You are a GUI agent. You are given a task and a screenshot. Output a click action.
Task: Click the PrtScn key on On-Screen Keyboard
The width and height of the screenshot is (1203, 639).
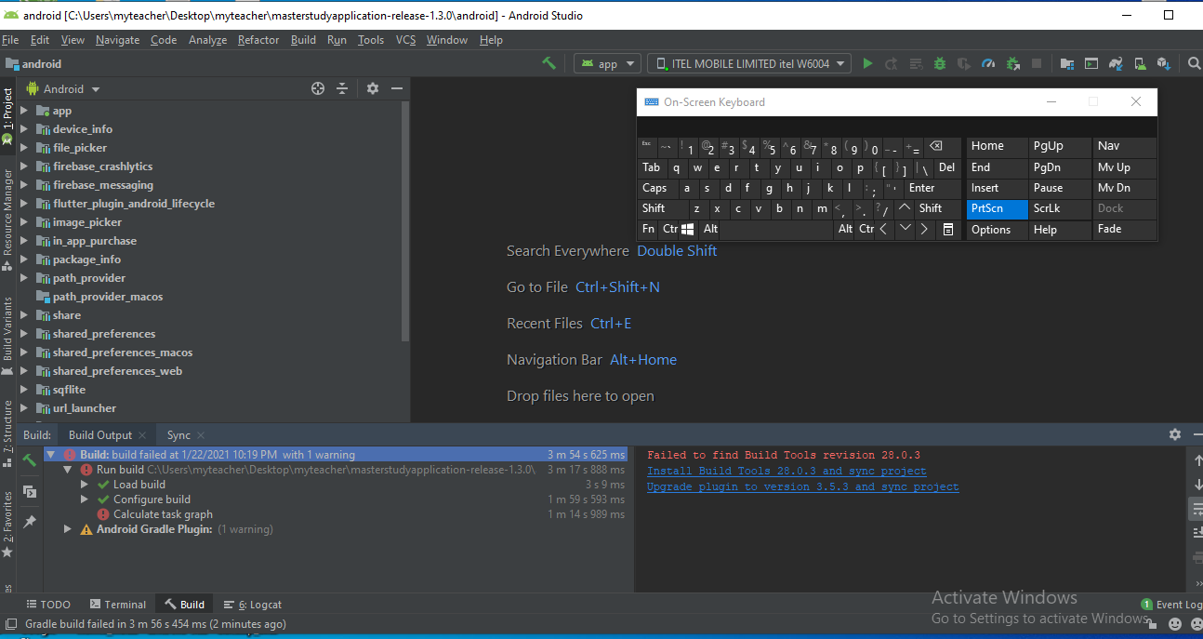[998, 208]
